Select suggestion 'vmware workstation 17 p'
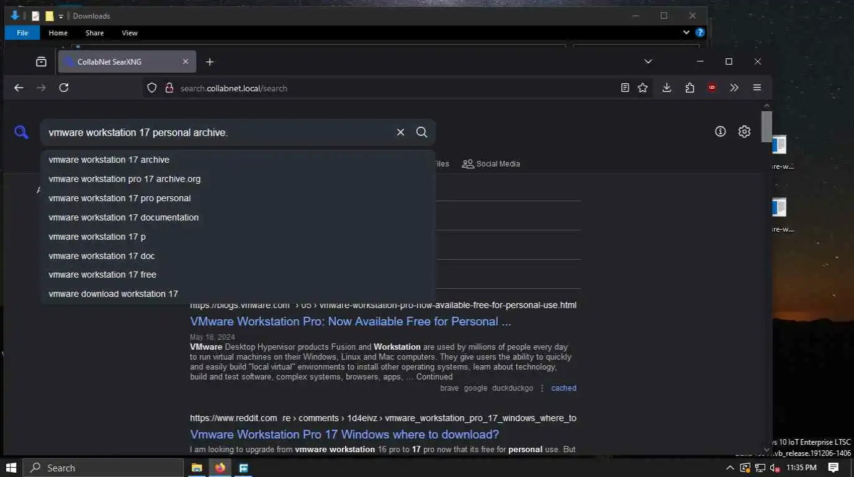Viewport: 854px width, 477px height. coord(238,237)
